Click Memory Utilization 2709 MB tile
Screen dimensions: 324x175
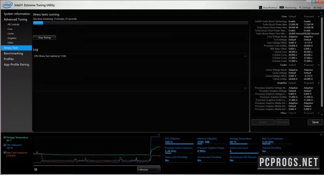point(211,141)
